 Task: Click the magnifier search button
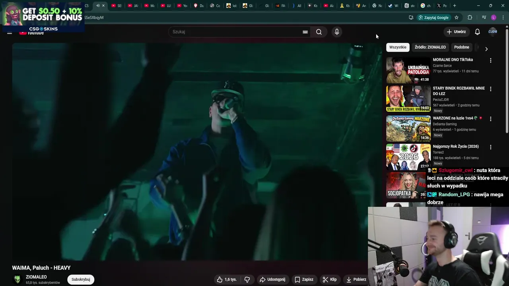point(319,32)
